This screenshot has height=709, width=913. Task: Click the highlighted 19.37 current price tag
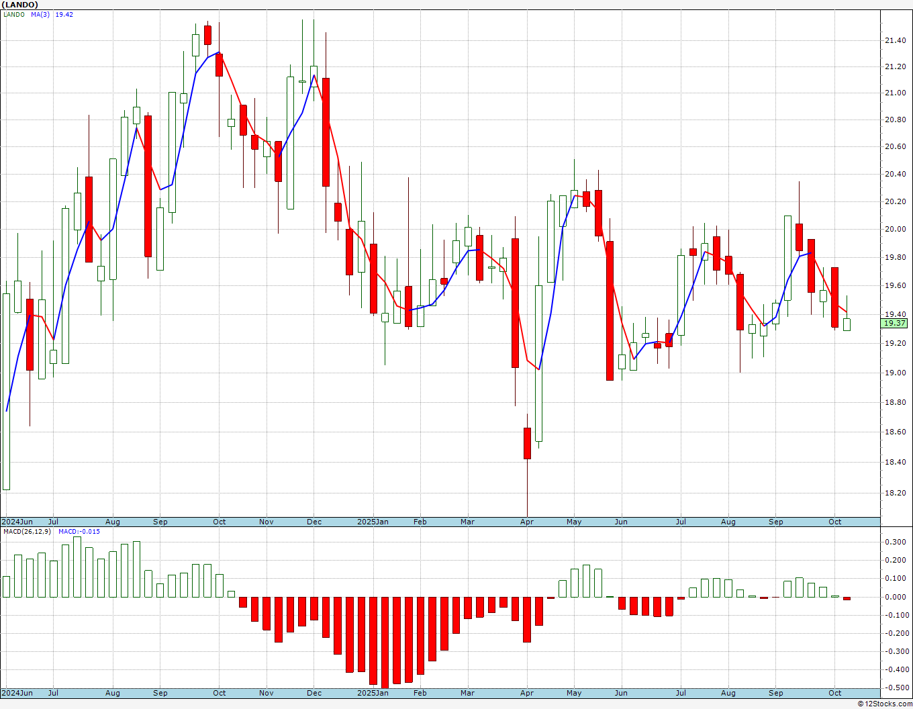[894, 323]
